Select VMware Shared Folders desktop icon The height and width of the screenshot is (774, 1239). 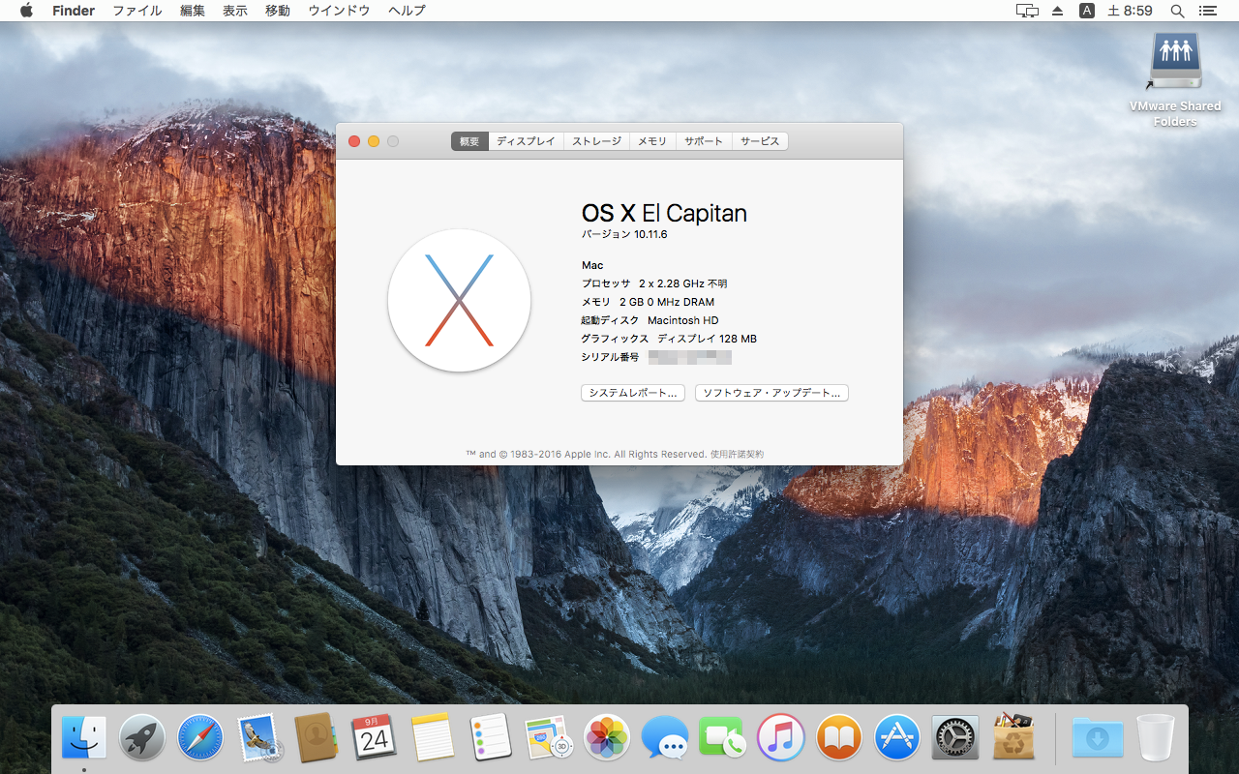click(1175, 80)
